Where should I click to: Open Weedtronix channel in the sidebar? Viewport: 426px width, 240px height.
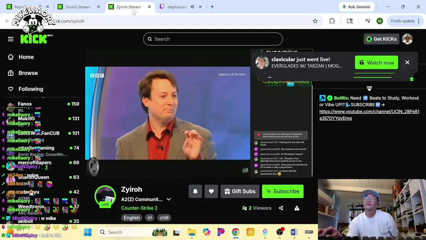43,209
